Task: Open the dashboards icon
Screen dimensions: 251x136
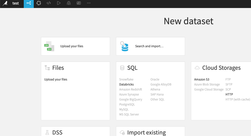Action: [x=79, y=3]
